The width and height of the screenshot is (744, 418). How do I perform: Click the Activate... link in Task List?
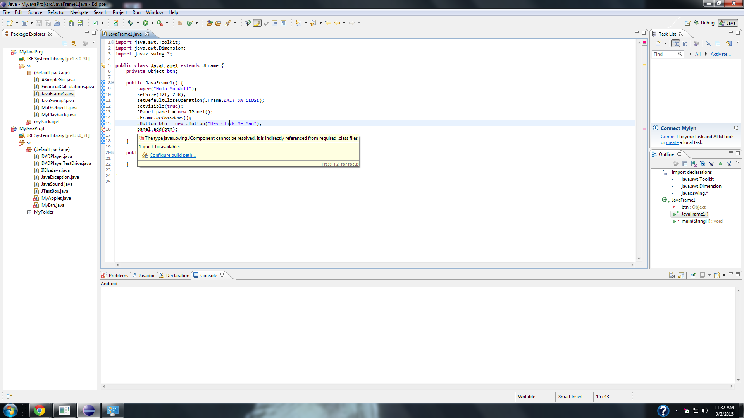coord(720,54)
